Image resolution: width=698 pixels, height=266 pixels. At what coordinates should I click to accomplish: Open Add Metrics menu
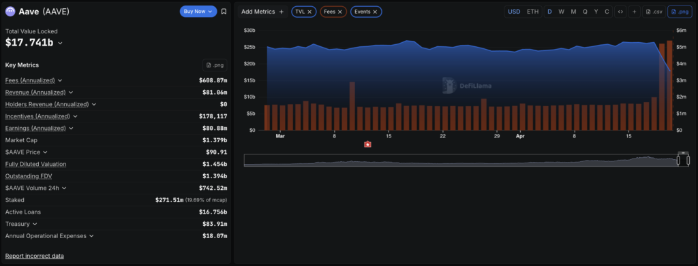(x=262, y=12)
